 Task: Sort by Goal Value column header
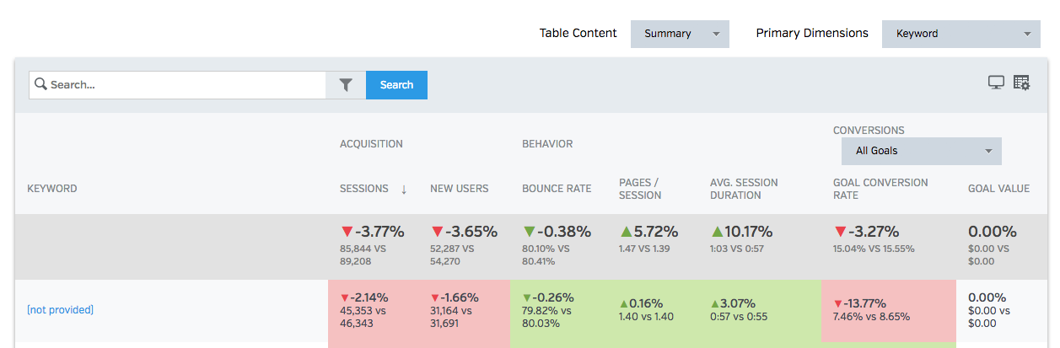pyautogui.click(x=998, y=189)
